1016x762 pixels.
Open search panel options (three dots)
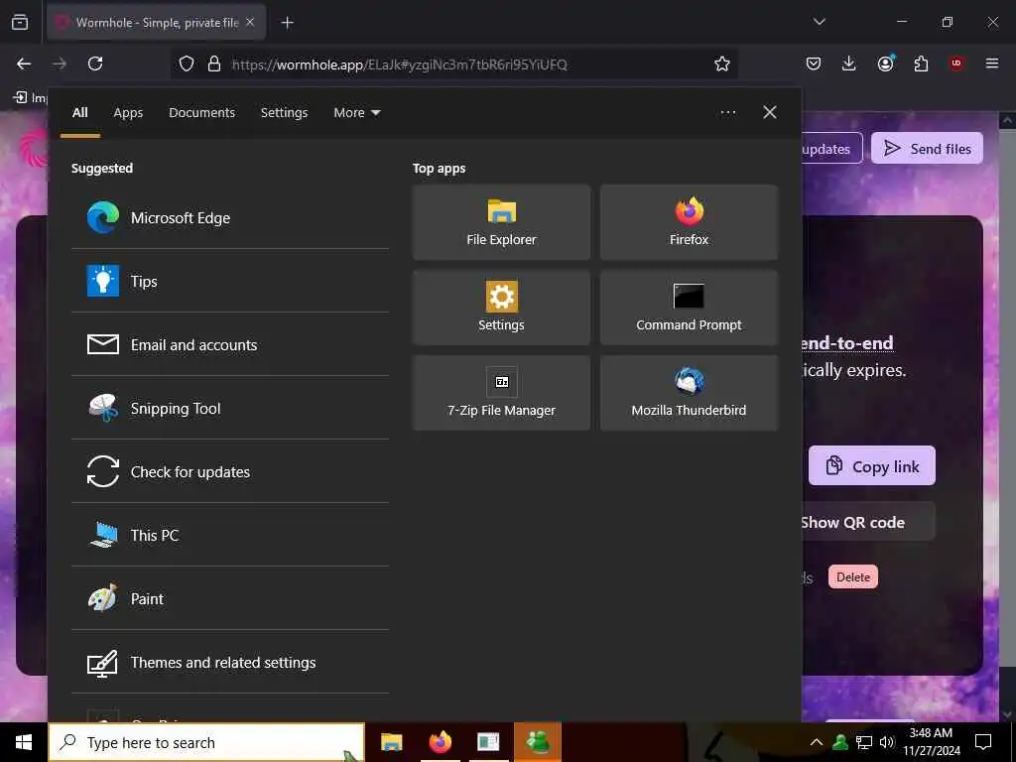pyautogui.click(x=727, y=113)
